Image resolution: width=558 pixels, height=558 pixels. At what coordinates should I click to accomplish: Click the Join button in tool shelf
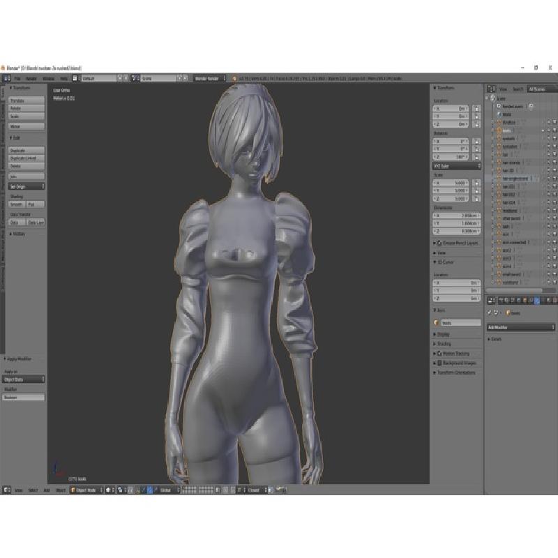(x=27, y=176)
